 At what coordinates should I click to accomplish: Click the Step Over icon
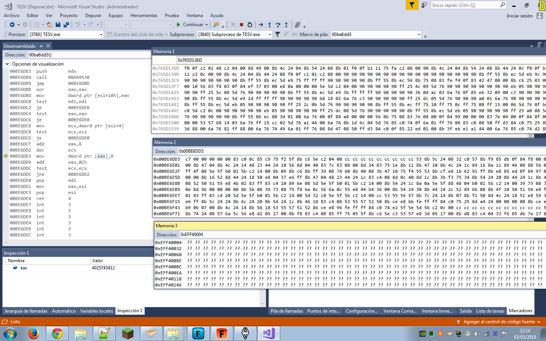click(278, 25)
